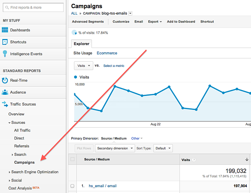Click the Shortcuts sidebar icon
Image resolution: width=251 pixels, height=193 pixels.
click(5, 42)
